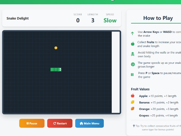Click the SCORE label

coord(78,14)
